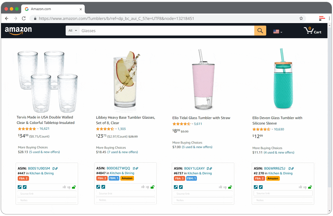Open the Chrome three-dot menu

329,18
